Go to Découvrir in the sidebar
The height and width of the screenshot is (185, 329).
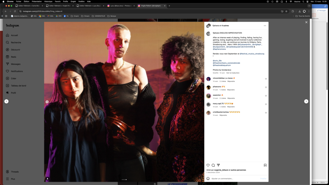click(15, 50)
